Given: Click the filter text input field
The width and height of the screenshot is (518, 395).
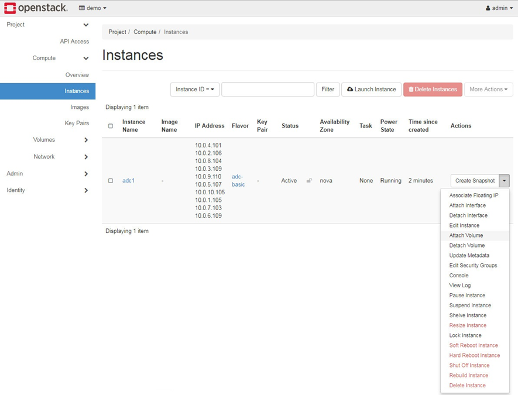Looking at the screenshot, I should pyautogui.click(x=267, y=90).
